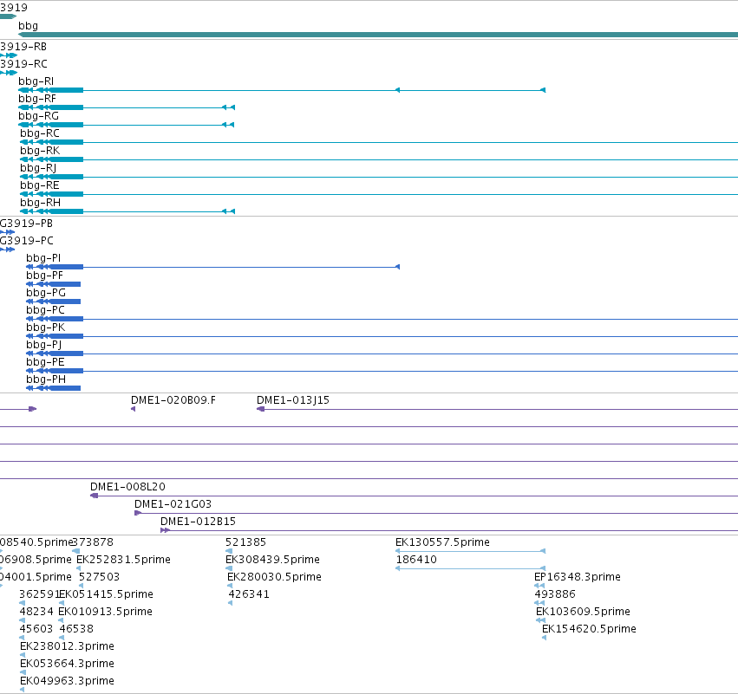Click the bbg-RC transcript label

(40, 133)
